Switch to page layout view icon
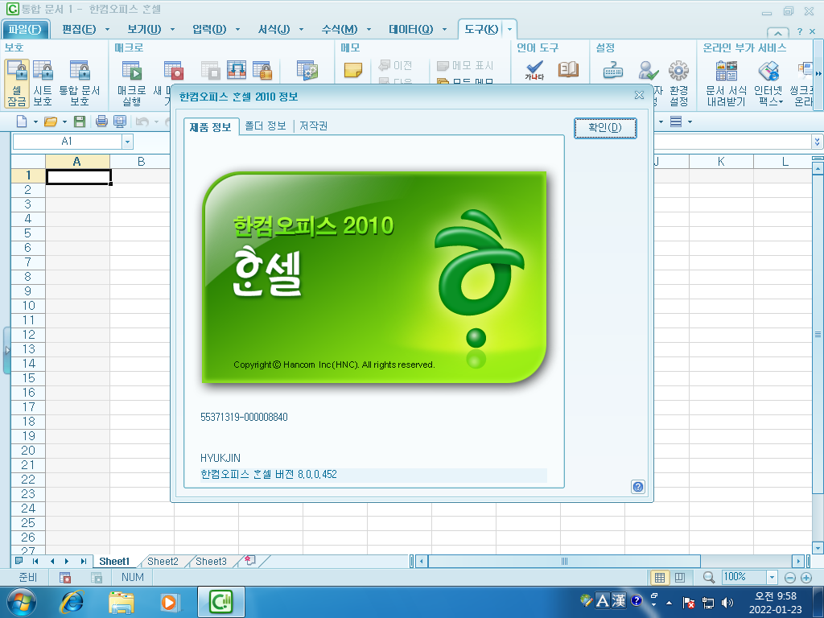Image resolution: width=824 pixels, height=618 pixels. coord(679,578)
